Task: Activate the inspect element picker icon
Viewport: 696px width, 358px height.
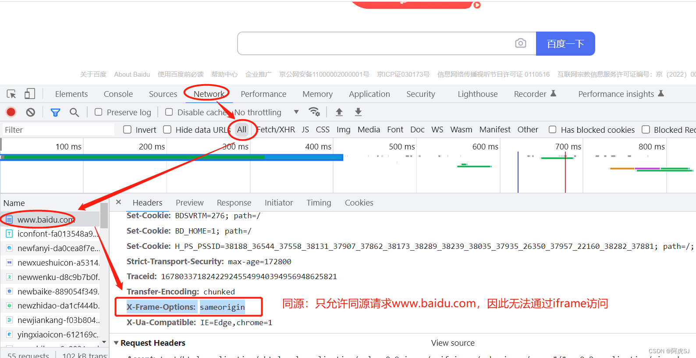Action: point(11,94)
